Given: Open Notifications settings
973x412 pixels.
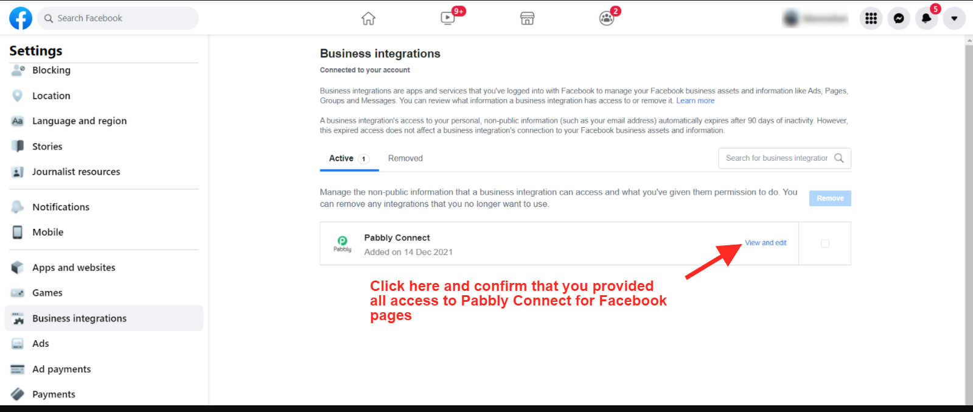Looking at the screenshot, I should pos(104,207).
